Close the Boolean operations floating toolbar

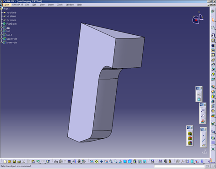(x=192, y=127)
